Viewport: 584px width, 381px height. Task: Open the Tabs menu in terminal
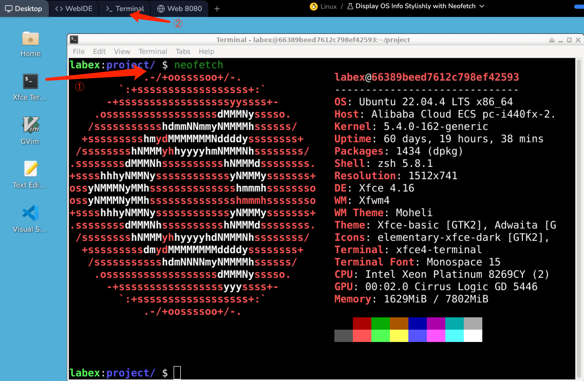[x=183, y=51]
